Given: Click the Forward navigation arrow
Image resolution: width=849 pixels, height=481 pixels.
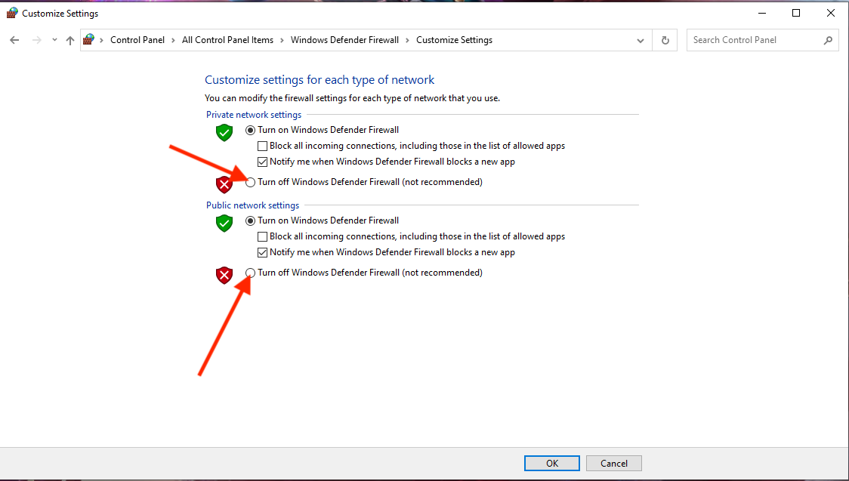Looking at the screenshot, I should pos(37,40).
